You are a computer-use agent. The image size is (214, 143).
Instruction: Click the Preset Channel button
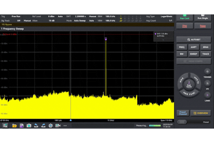click(183, 113)
